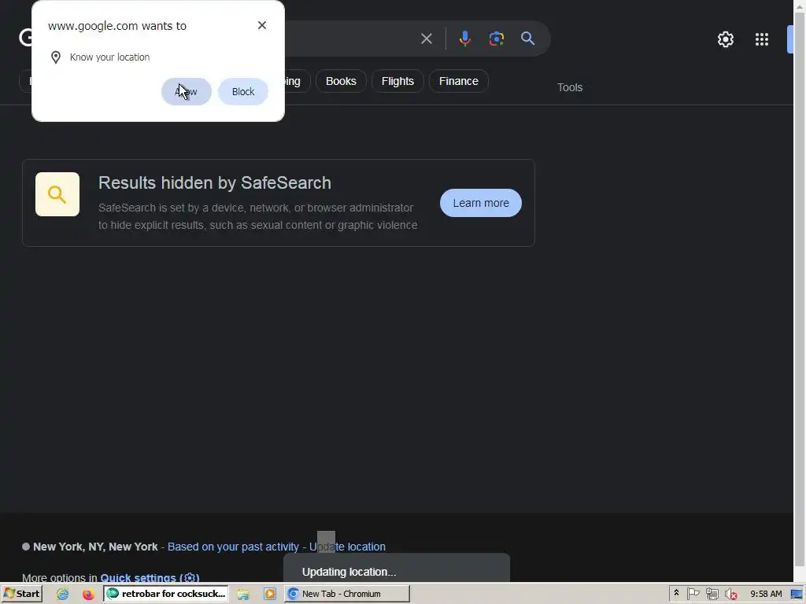
Task: Open the search Tools menu
Action: (x=570, y=87)
